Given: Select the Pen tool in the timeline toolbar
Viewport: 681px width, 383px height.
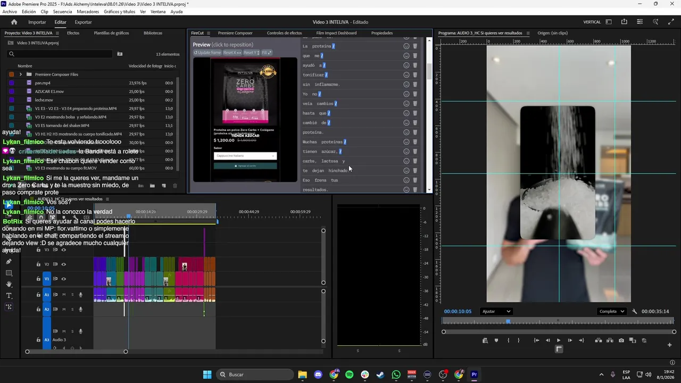Looking at the screenshot, I should coord(9,262).
